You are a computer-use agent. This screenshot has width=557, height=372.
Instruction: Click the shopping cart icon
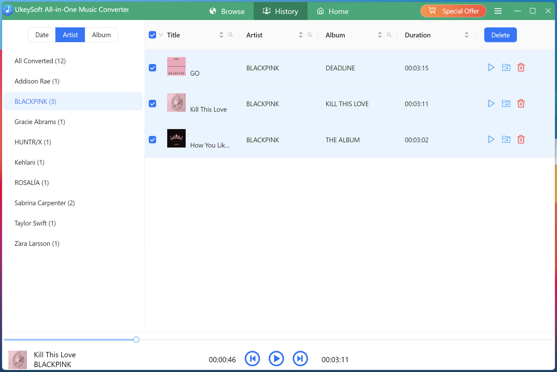point(432,11)
